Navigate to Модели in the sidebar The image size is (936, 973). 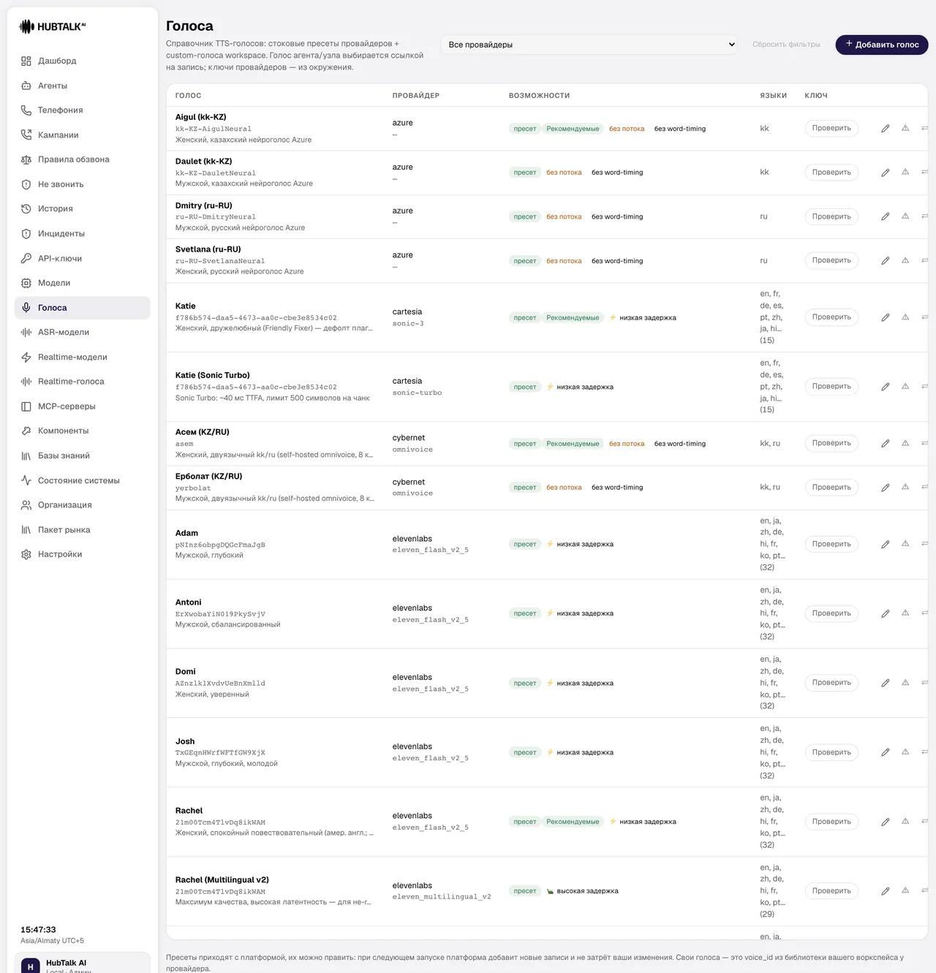click(82, 283)
